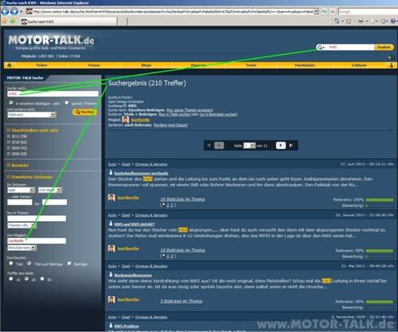This screenshot has height=332, width=398.
Task: Click the browser back arrow button
Action: click(x=5, y=12)
